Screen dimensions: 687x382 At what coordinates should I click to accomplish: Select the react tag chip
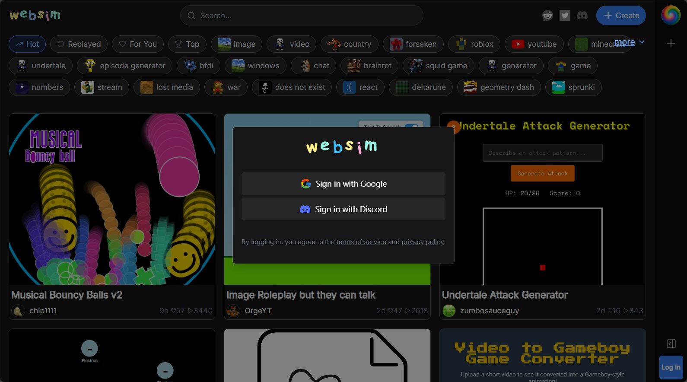pyautogui.click(x=360, y=87)
